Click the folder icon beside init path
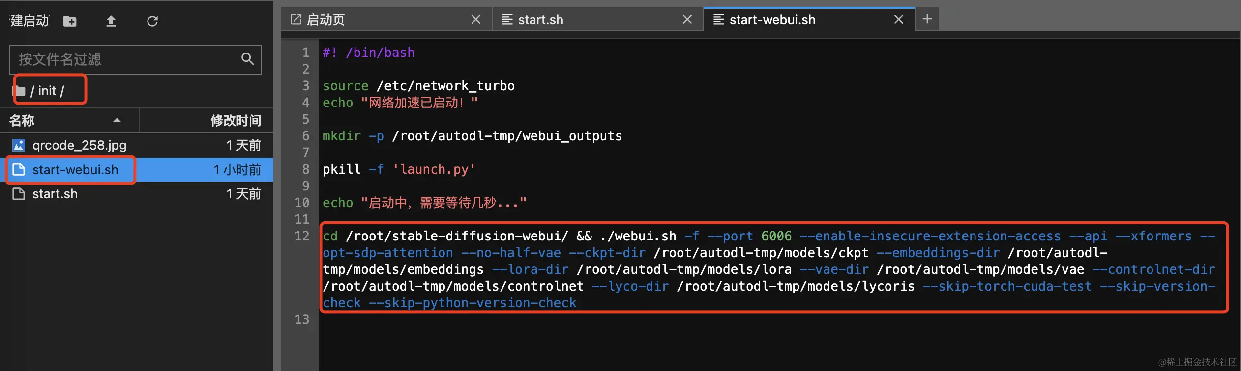This screenshot has height=371, width=1241. click(20, 91)
